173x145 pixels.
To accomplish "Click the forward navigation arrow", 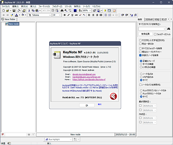I will 7,15.
